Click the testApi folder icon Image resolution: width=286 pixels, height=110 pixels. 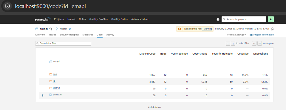pos(51,88)
